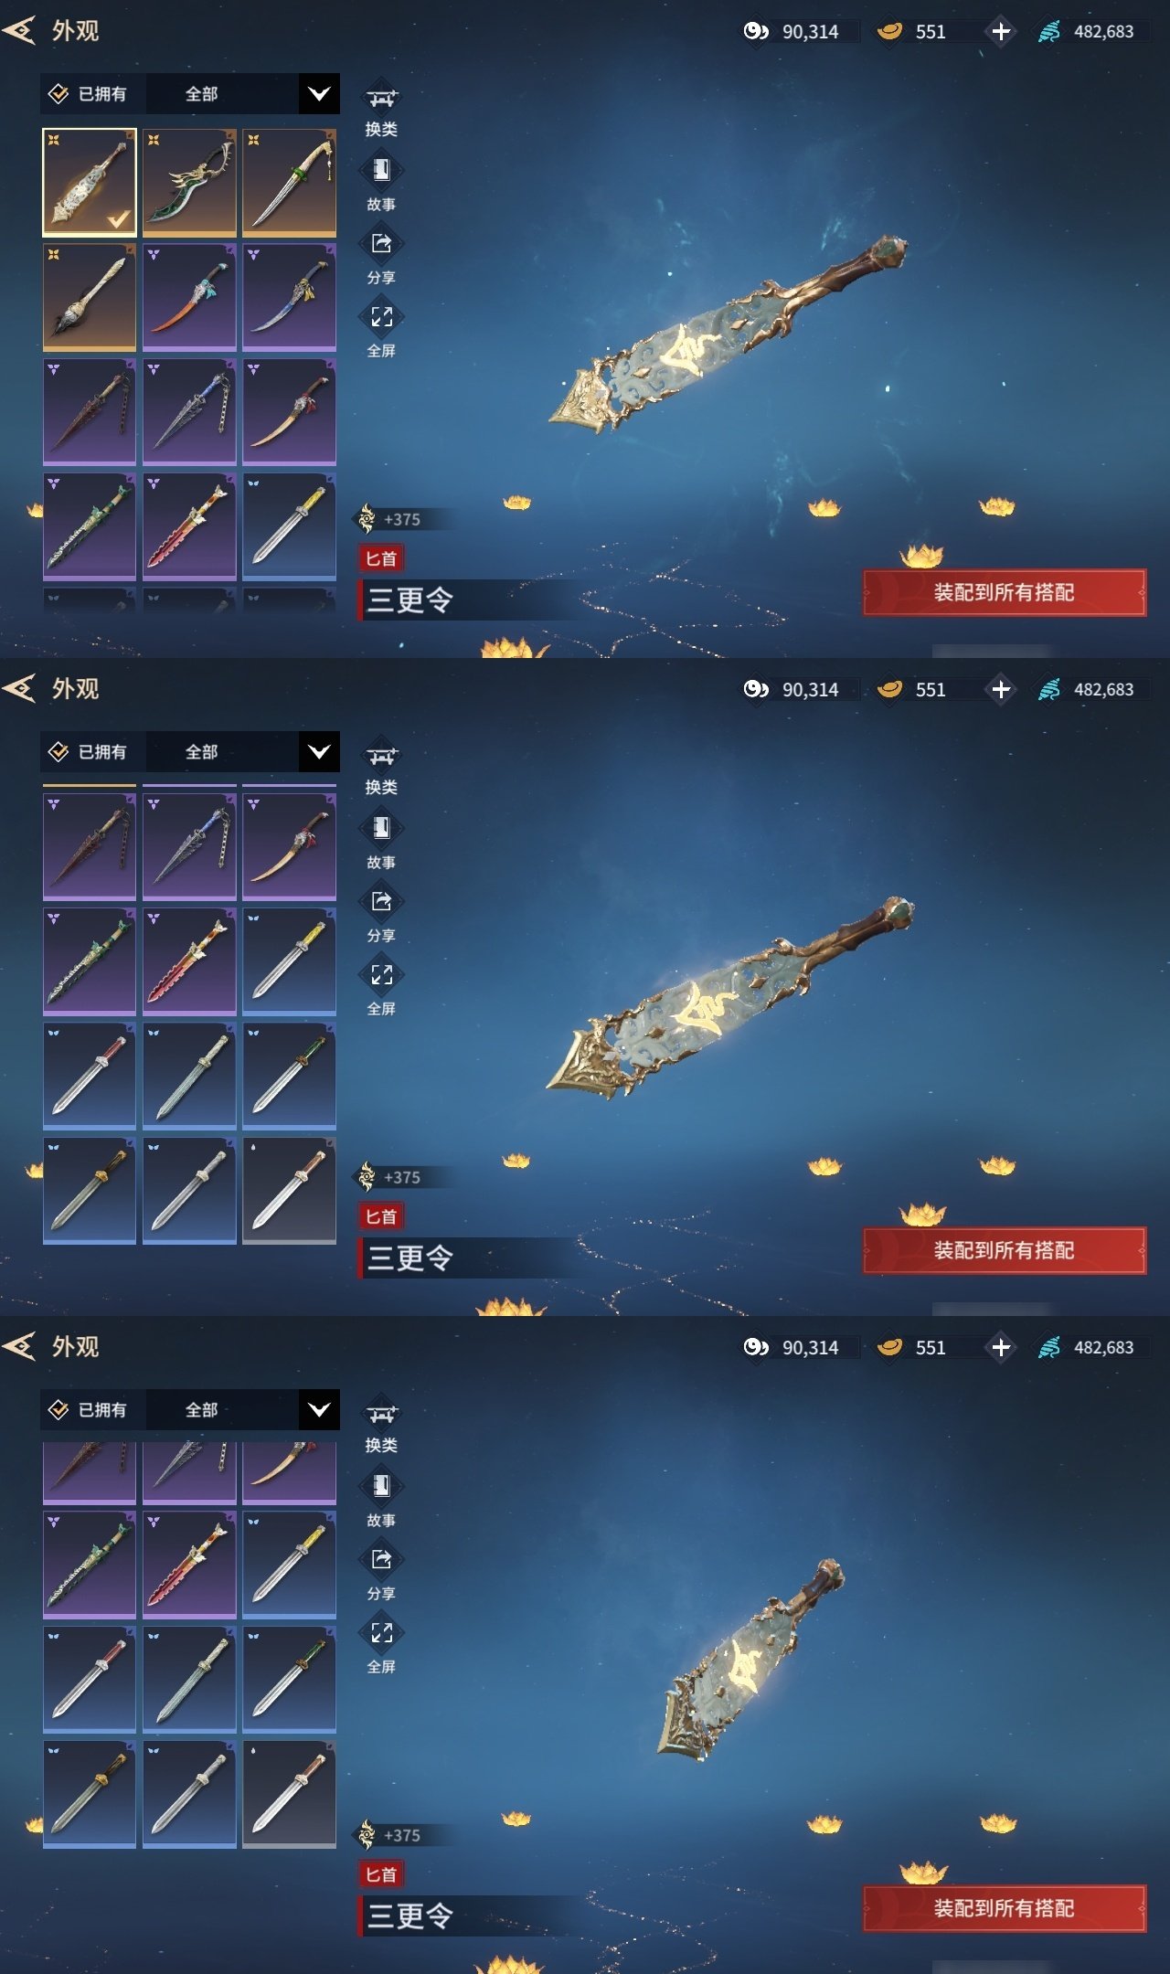Expand the 全部 dropdown arrow in the middle screen

(319, 752)
